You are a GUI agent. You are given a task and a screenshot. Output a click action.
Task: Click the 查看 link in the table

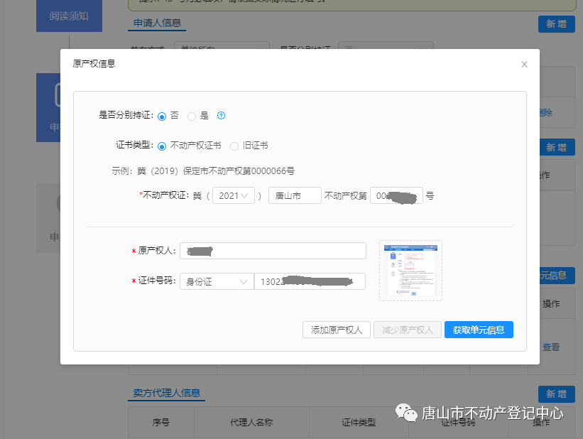[551, 347]
